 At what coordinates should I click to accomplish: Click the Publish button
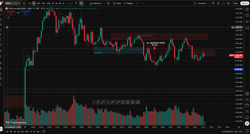tap(245, 3)
